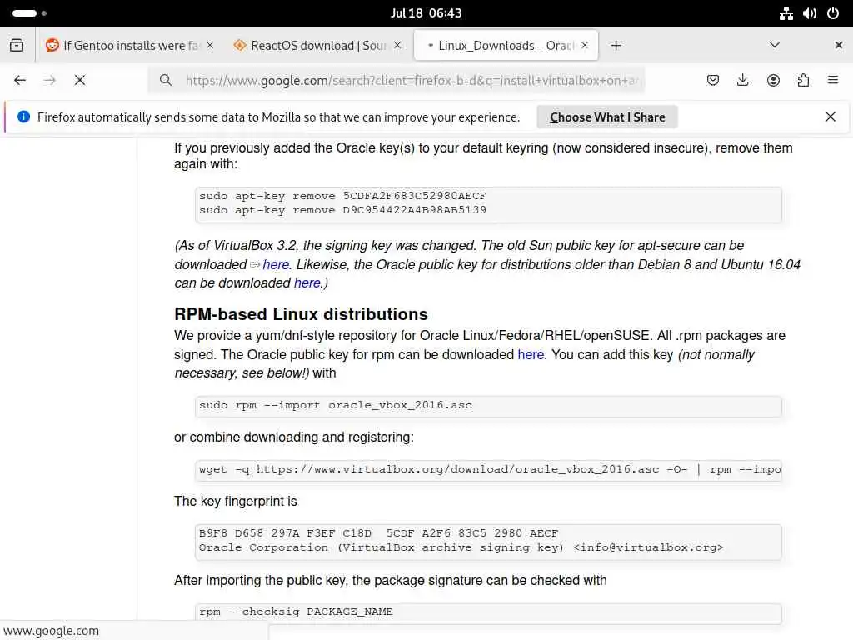The height and width of the screenshot is (640, 853).
Task: Stop loading the page
Action: (80, 81)
